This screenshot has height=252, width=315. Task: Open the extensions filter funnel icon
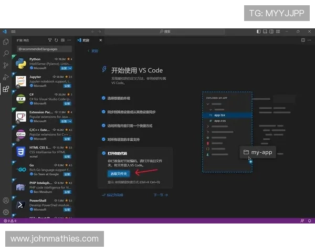pos(50,40)
